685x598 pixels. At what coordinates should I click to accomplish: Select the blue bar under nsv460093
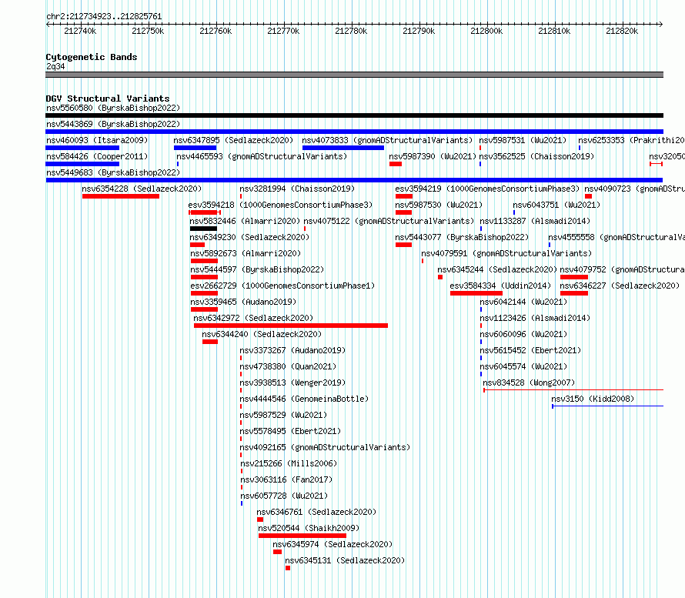pos(82,148)
